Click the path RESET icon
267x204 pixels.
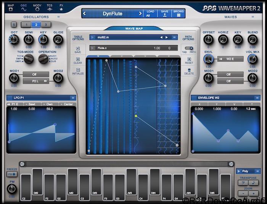pos(189,59)
